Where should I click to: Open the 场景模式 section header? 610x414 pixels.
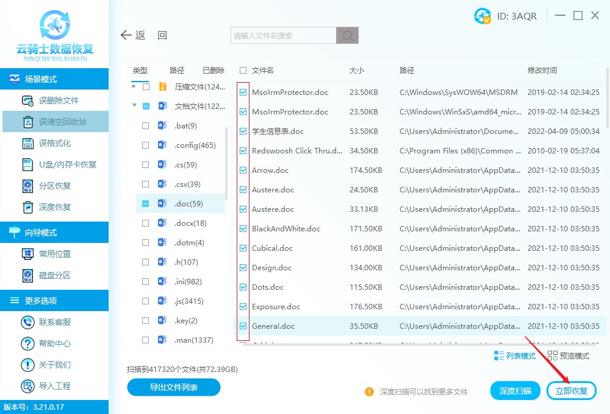[x=54, y=79]
